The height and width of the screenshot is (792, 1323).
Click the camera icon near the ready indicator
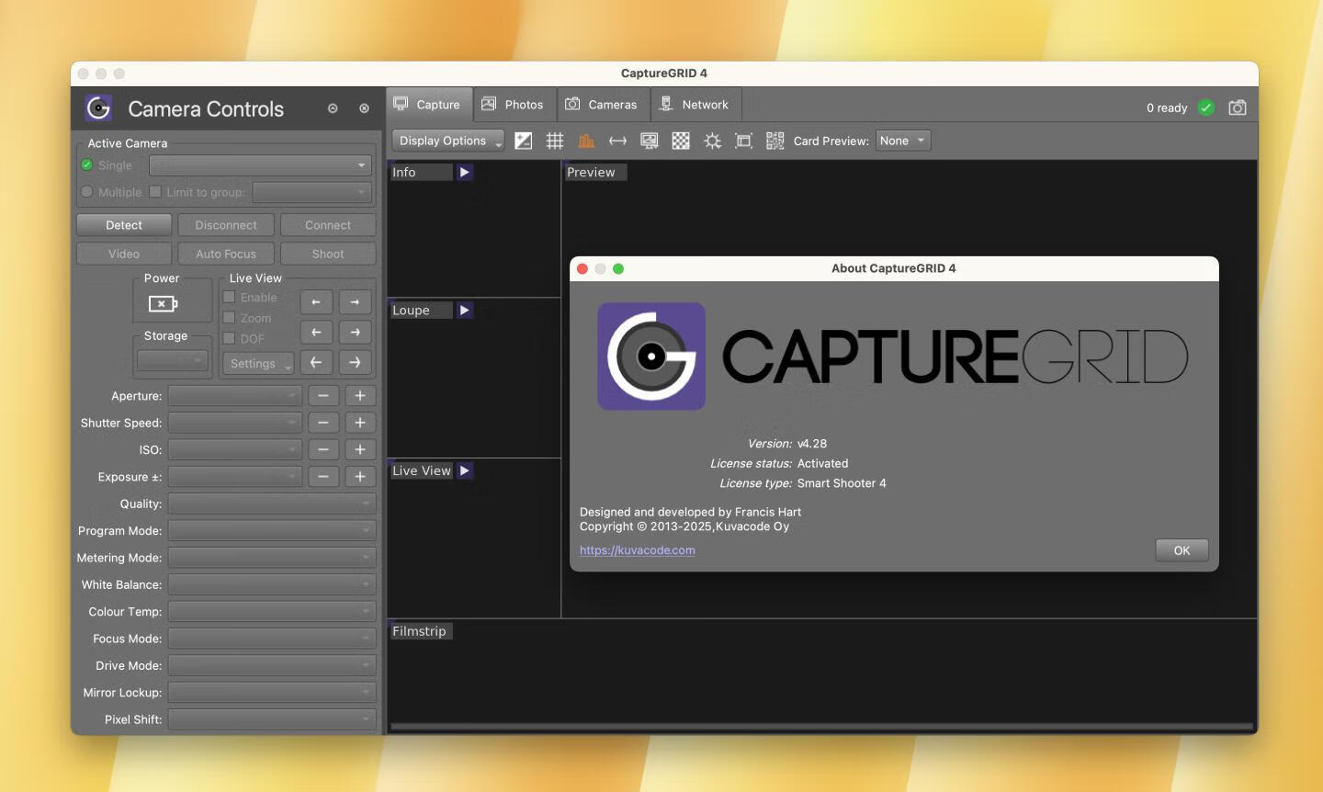click(1237, 107)
